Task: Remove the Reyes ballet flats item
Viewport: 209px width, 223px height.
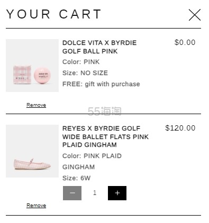Action: (x=36, y=206)
